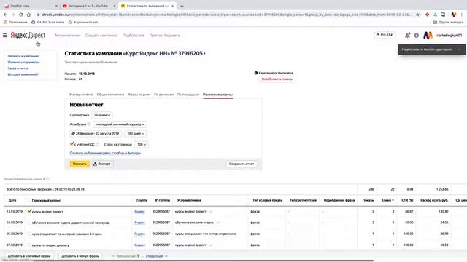Dismiss the audience targeting notification popup

pyautogui.click(x=460, y=49)
